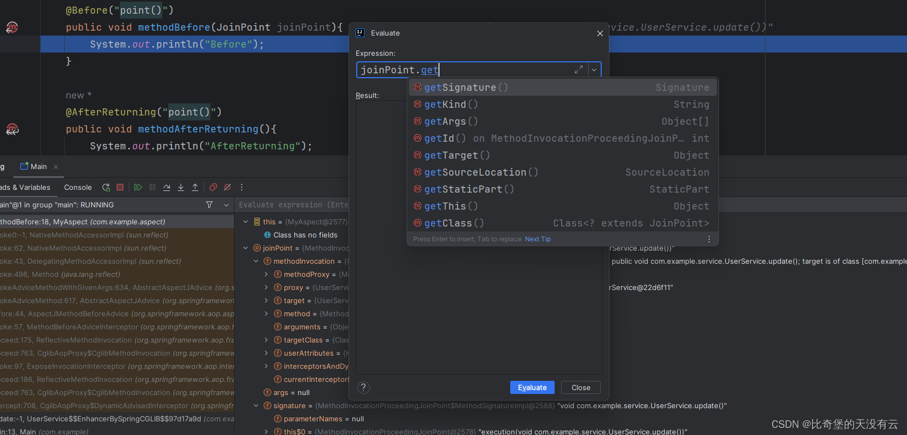Select invoke:498, Method stack frame
The image size is (907, 435).
(117, 274)
